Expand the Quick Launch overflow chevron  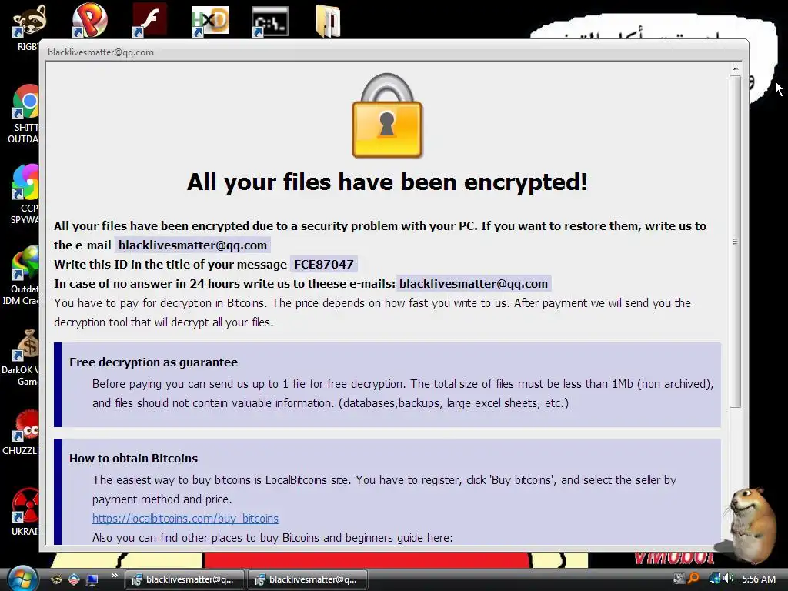click(x=114, y=576)
